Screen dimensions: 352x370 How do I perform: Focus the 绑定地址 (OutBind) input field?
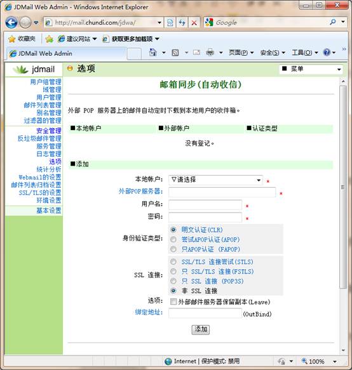tap(205, 314)
